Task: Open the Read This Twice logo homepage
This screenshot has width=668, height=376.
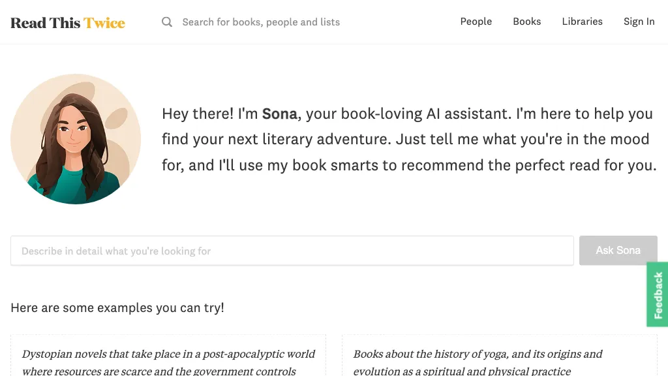Action: (x=67, y=23)
